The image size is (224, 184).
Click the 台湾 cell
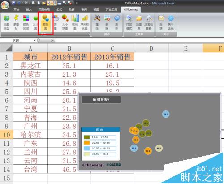pos(30,170)
